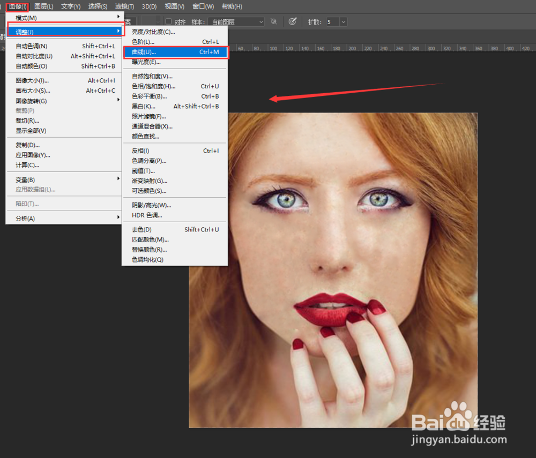Screen dimensions: 536x458
Task: Select 色阶(L)...
Action: [175, 42]
